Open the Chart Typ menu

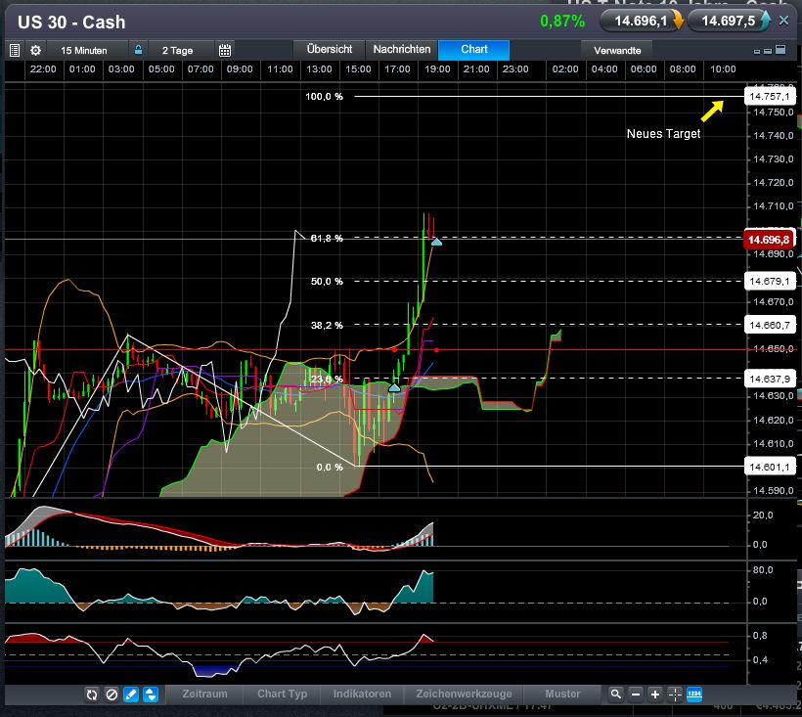(283, 694)
